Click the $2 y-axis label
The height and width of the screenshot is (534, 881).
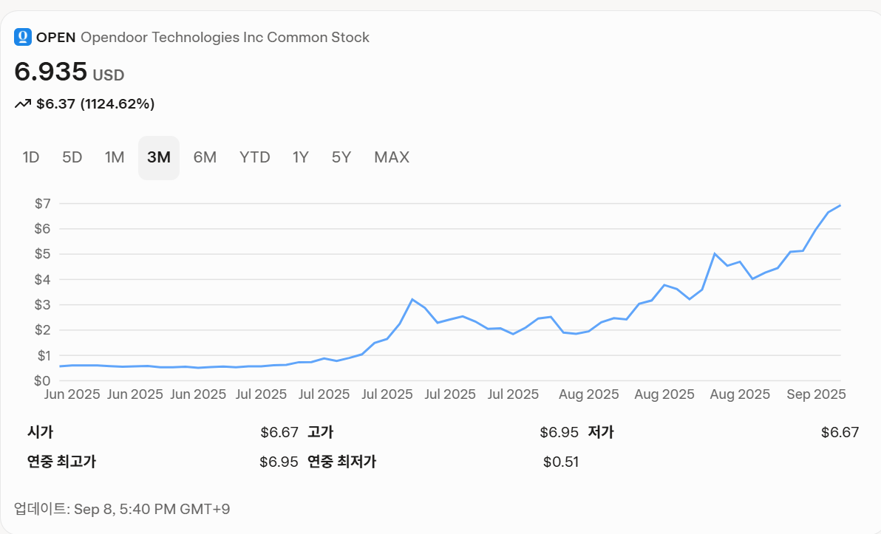pyautogui.click(x=43, y=330)
